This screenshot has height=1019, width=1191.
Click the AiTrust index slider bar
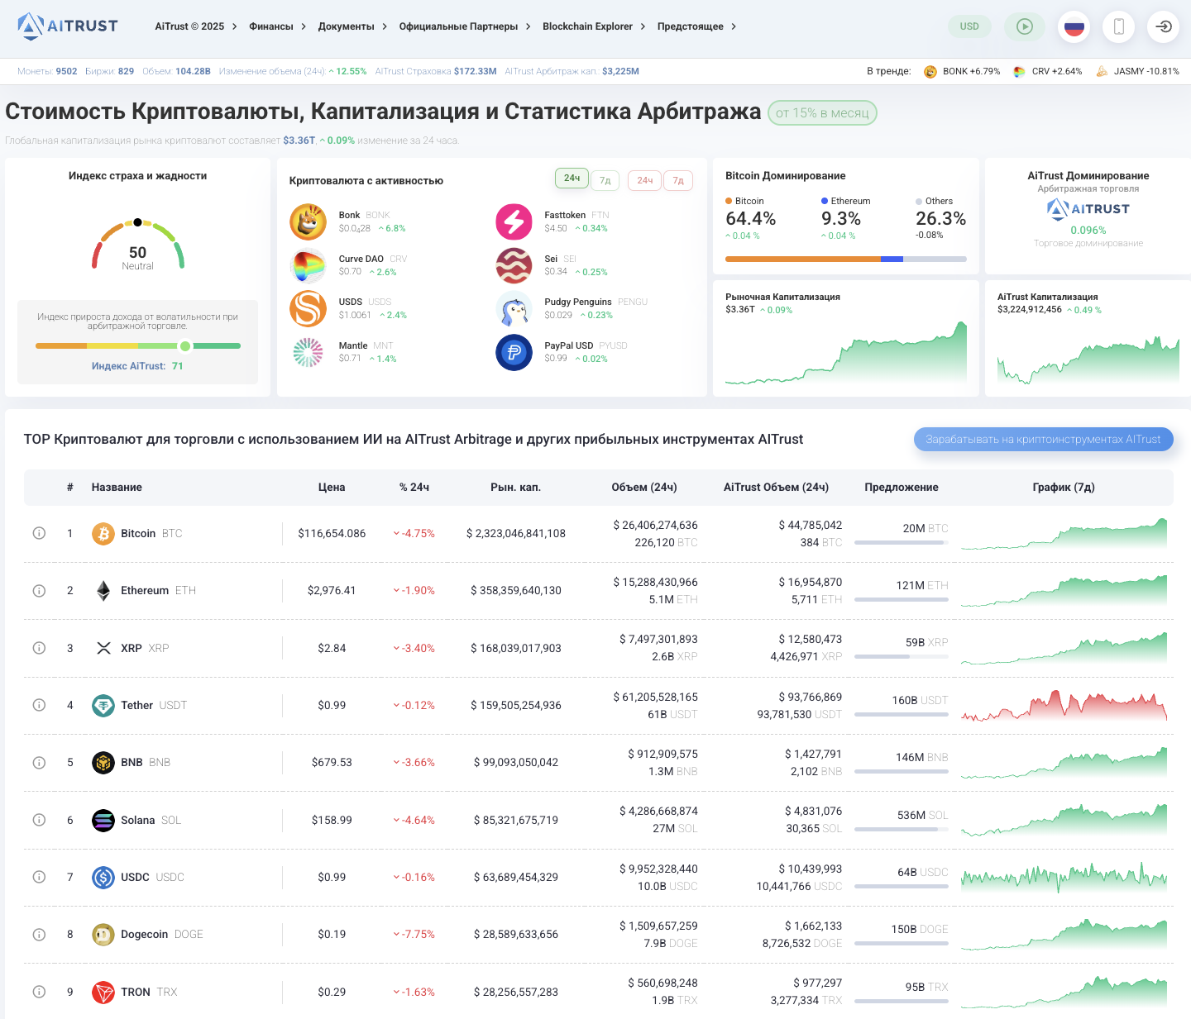click(x=138, y=346)
